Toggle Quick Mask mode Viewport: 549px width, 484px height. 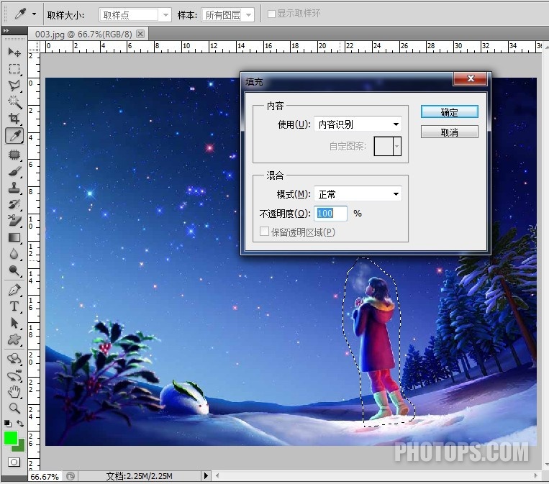tap(14, 462)
